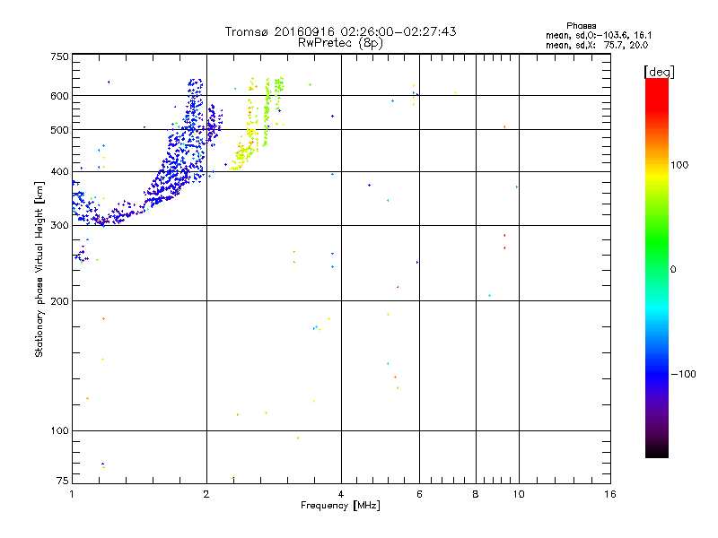Click the red top of the colorbar

click(x=657, y=87)
